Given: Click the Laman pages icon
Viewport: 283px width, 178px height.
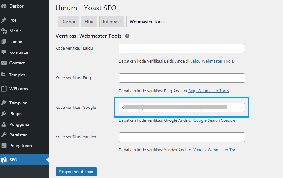Looking at the screenshot, I should (3, 42).
